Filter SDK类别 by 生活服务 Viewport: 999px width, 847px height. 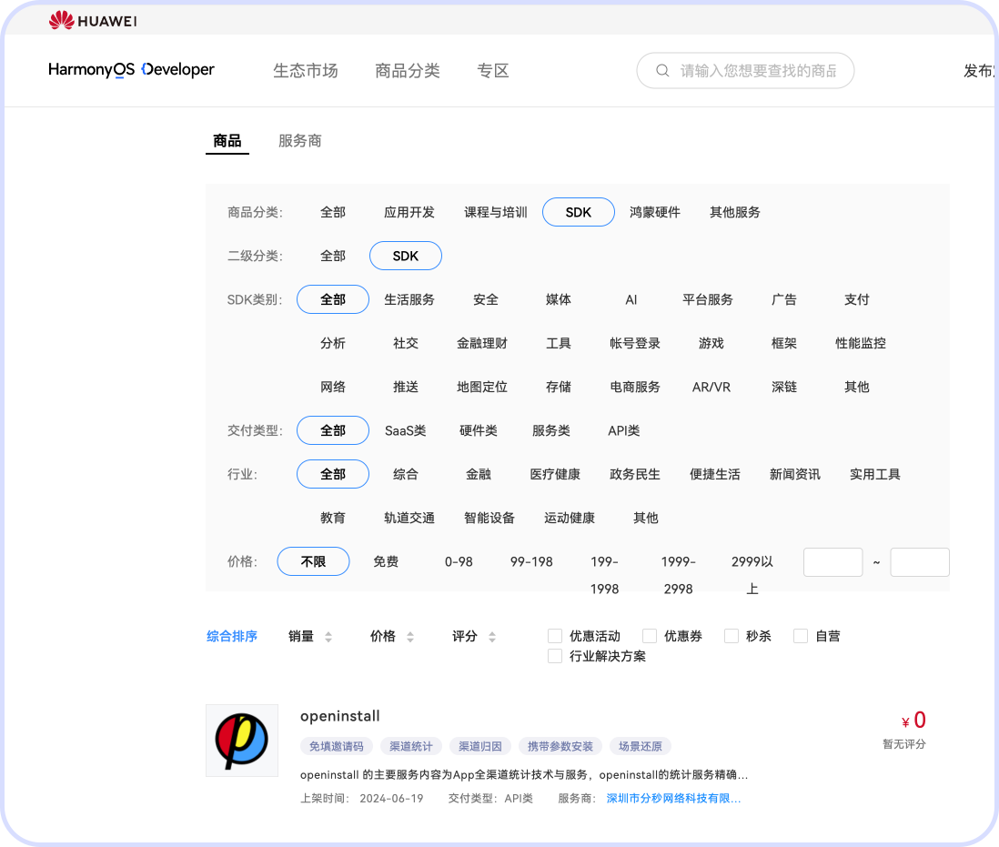409,299
